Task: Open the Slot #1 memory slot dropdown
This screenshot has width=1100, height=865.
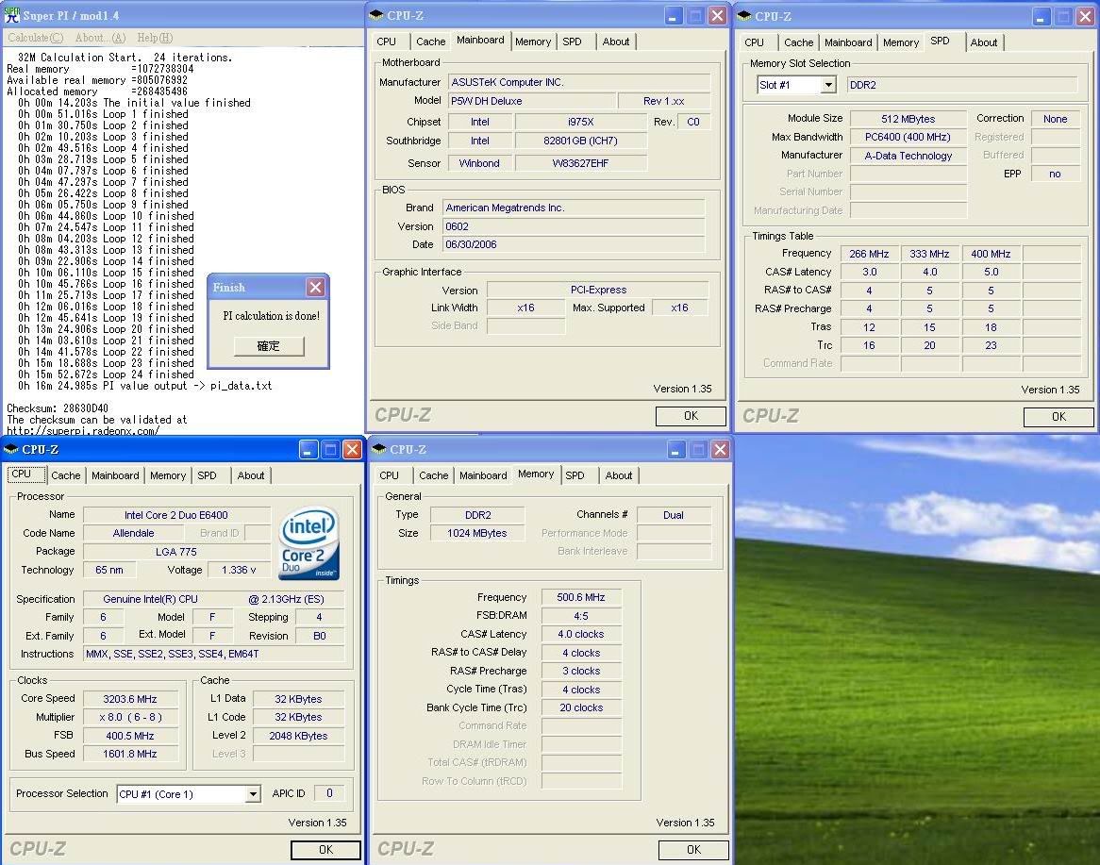Action: point(828,85)
